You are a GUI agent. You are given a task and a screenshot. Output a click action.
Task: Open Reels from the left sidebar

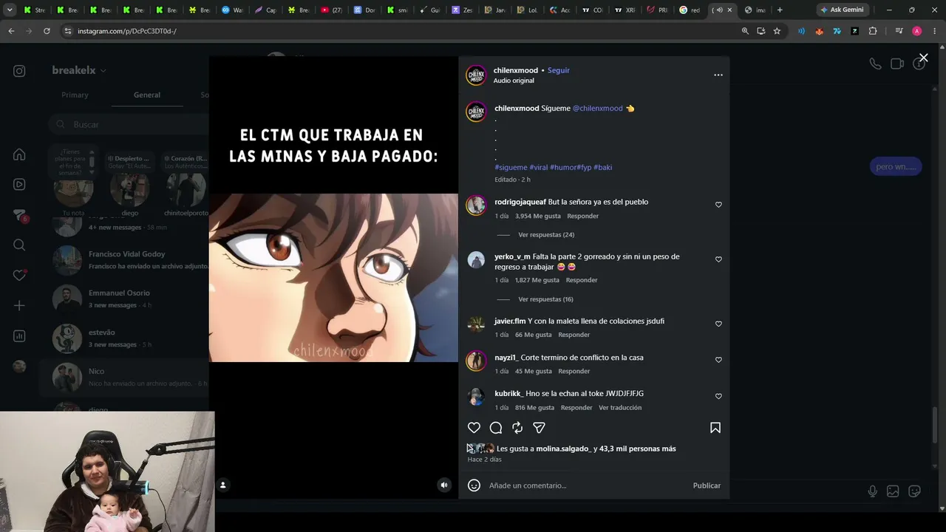click(19, 185)
